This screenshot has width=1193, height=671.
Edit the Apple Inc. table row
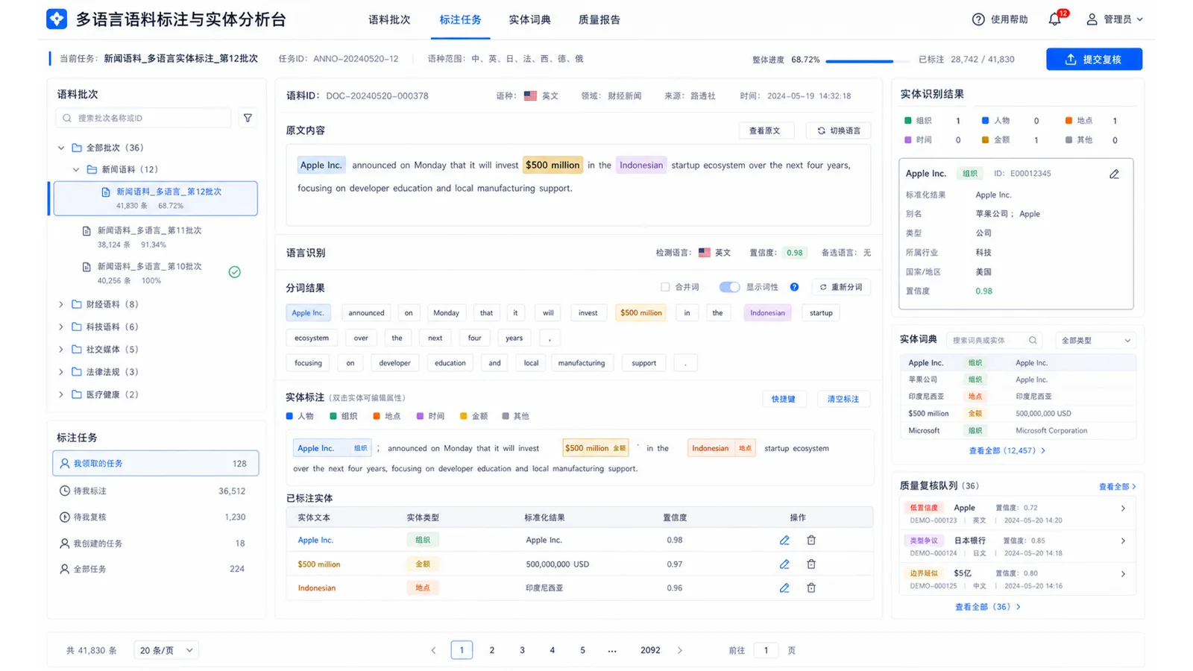coord(784,540)
